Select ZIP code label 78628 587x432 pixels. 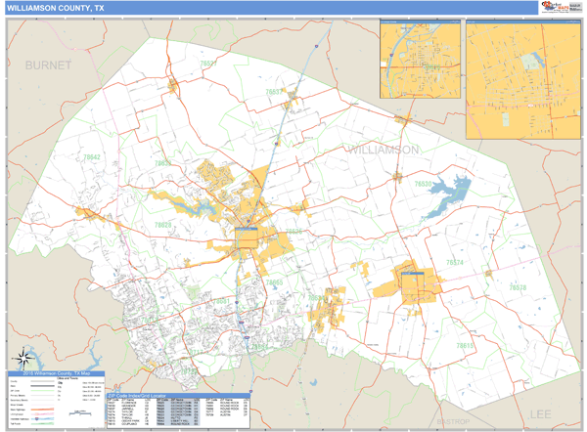[162, 225]
